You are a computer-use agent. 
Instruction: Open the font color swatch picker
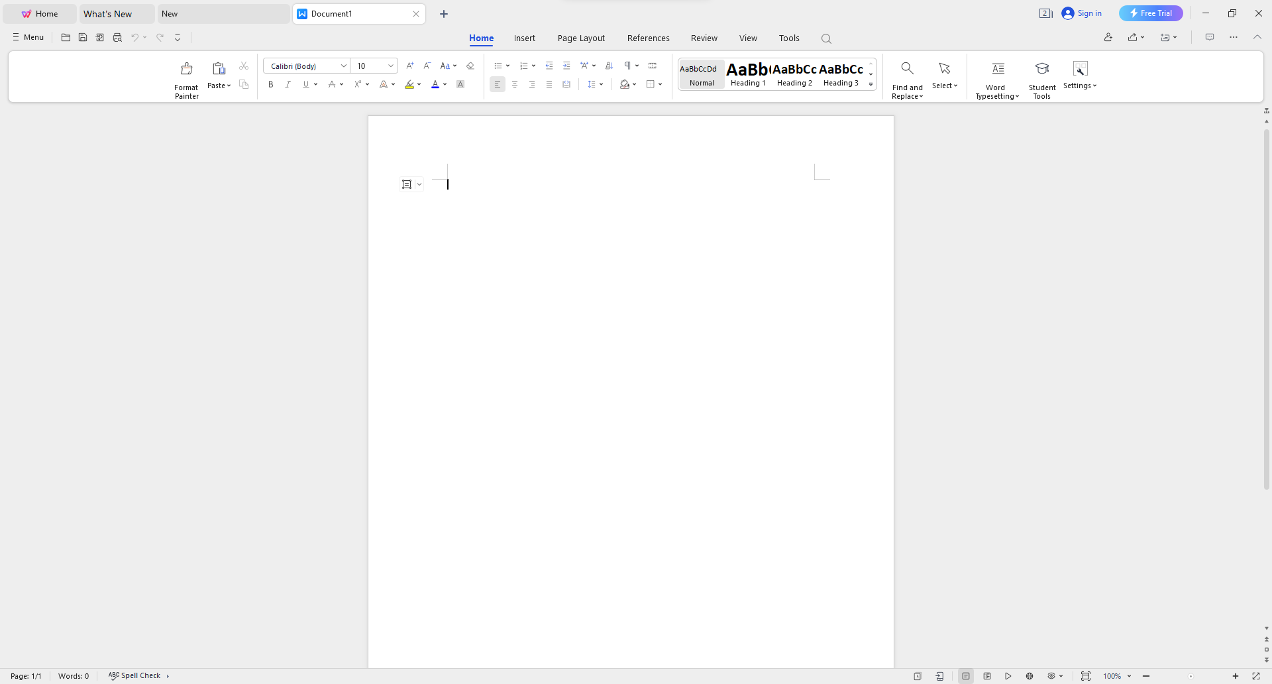[444, 84]
